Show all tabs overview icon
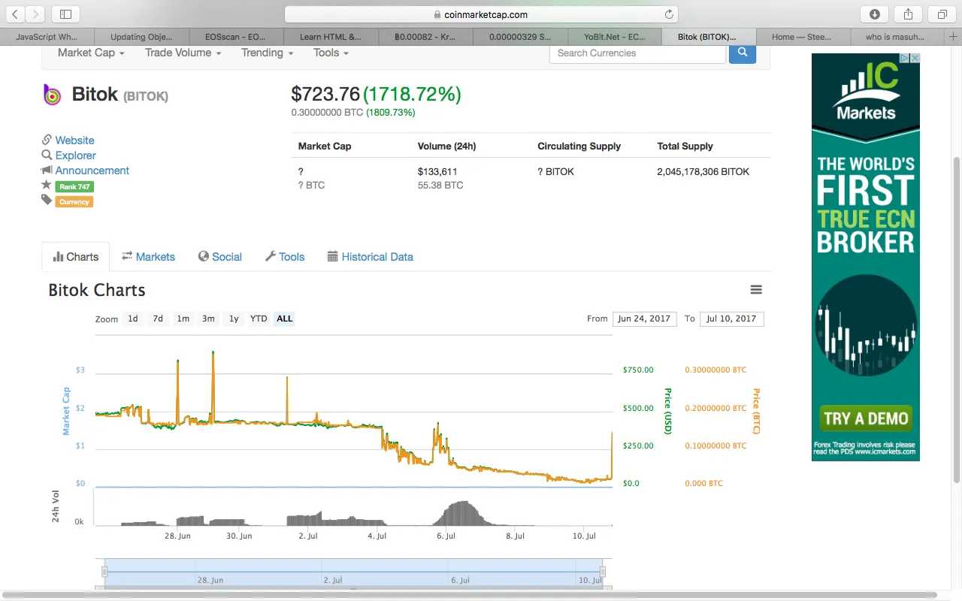The image size is (962, 601). 942,14
